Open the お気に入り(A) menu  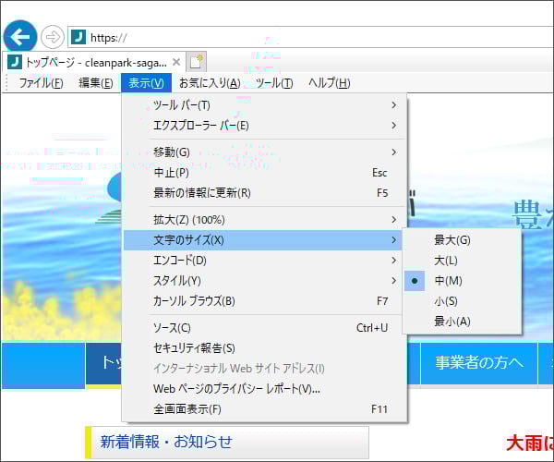pos(210,83)
